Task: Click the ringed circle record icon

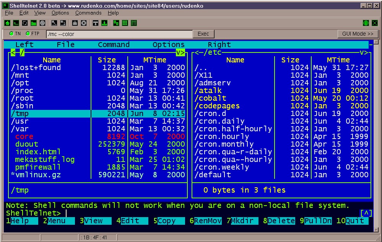Action: point(84,23)
